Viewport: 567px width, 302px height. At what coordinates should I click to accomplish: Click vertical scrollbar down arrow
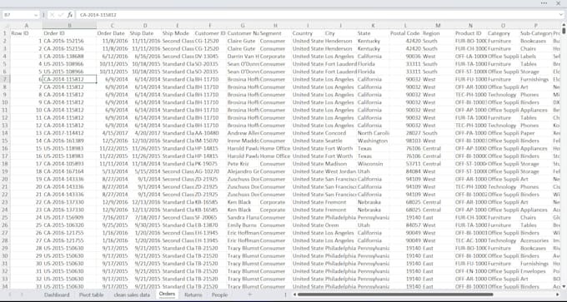(564, 286)
